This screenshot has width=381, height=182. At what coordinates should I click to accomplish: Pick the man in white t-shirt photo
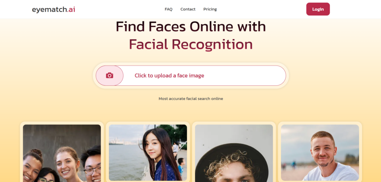click(320, 153)
